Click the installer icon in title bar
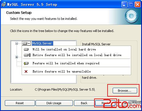The width and height of the screenshot is (142, 111). (x=4, y=4)
